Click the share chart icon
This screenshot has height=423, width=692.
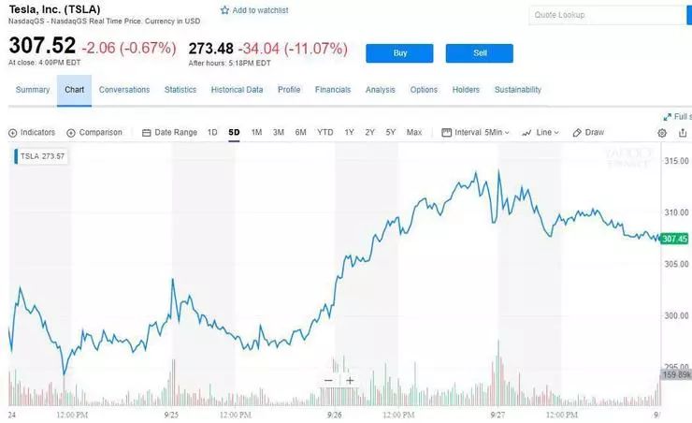pyautogui.click(x=683, y=133)
